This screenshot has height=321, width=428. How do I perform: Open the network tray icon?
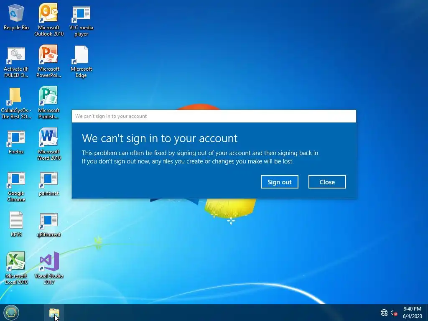(384, 313)
